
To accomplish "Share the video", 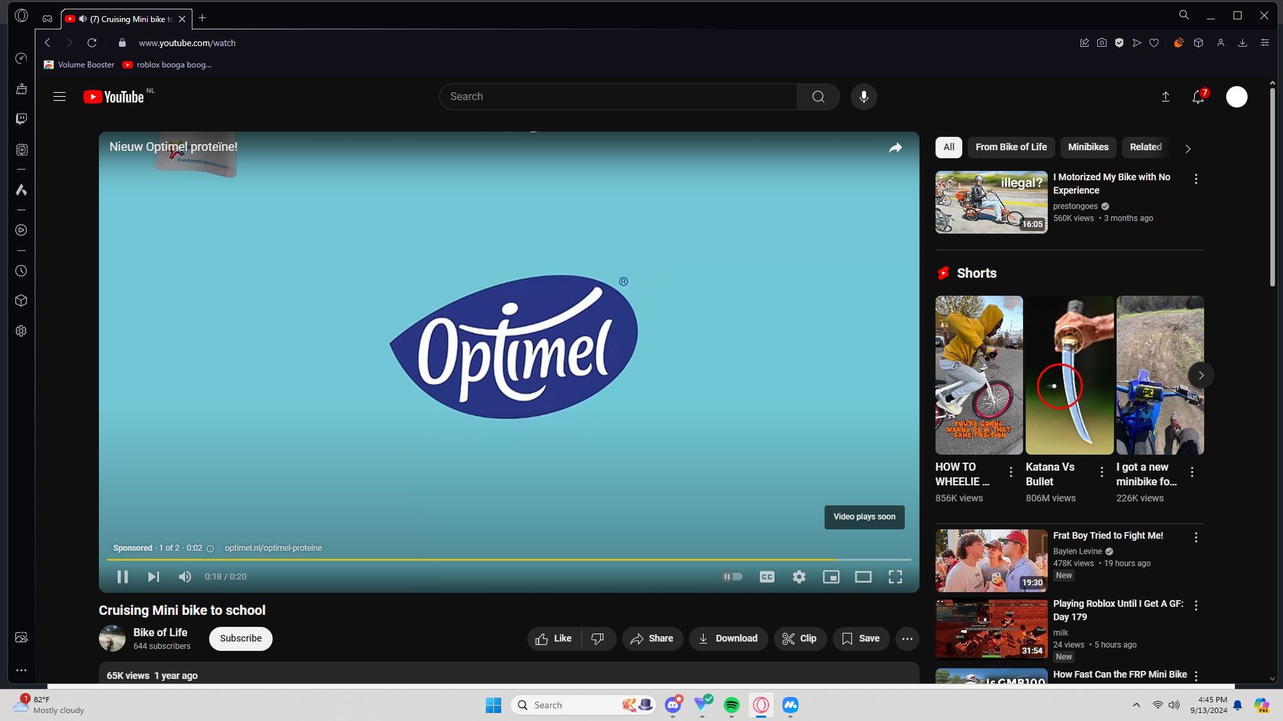I will (652, 639).
